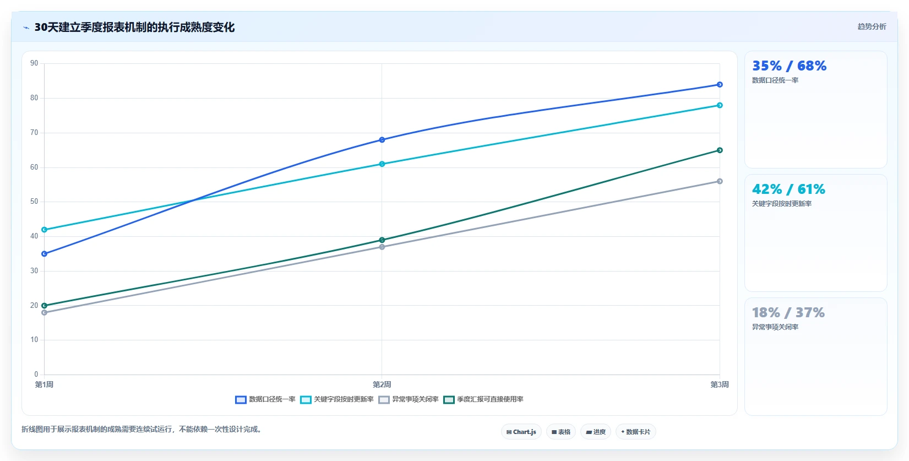The height and width of the screenshot is (461, 909).
Task: Select the 42% / 61% data card
Action: [x=816, y=233]
